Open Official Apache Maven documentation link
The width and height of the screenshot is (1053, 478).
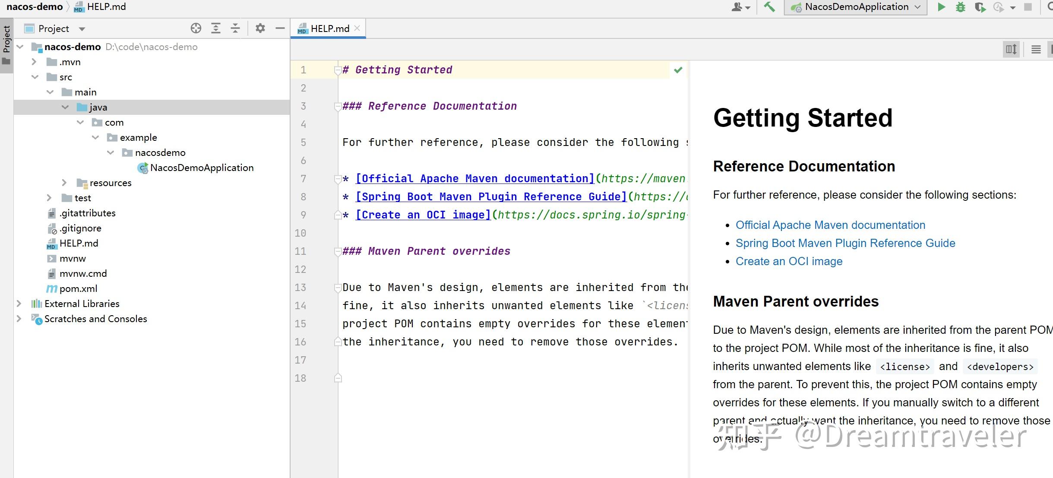pos(830,225)
